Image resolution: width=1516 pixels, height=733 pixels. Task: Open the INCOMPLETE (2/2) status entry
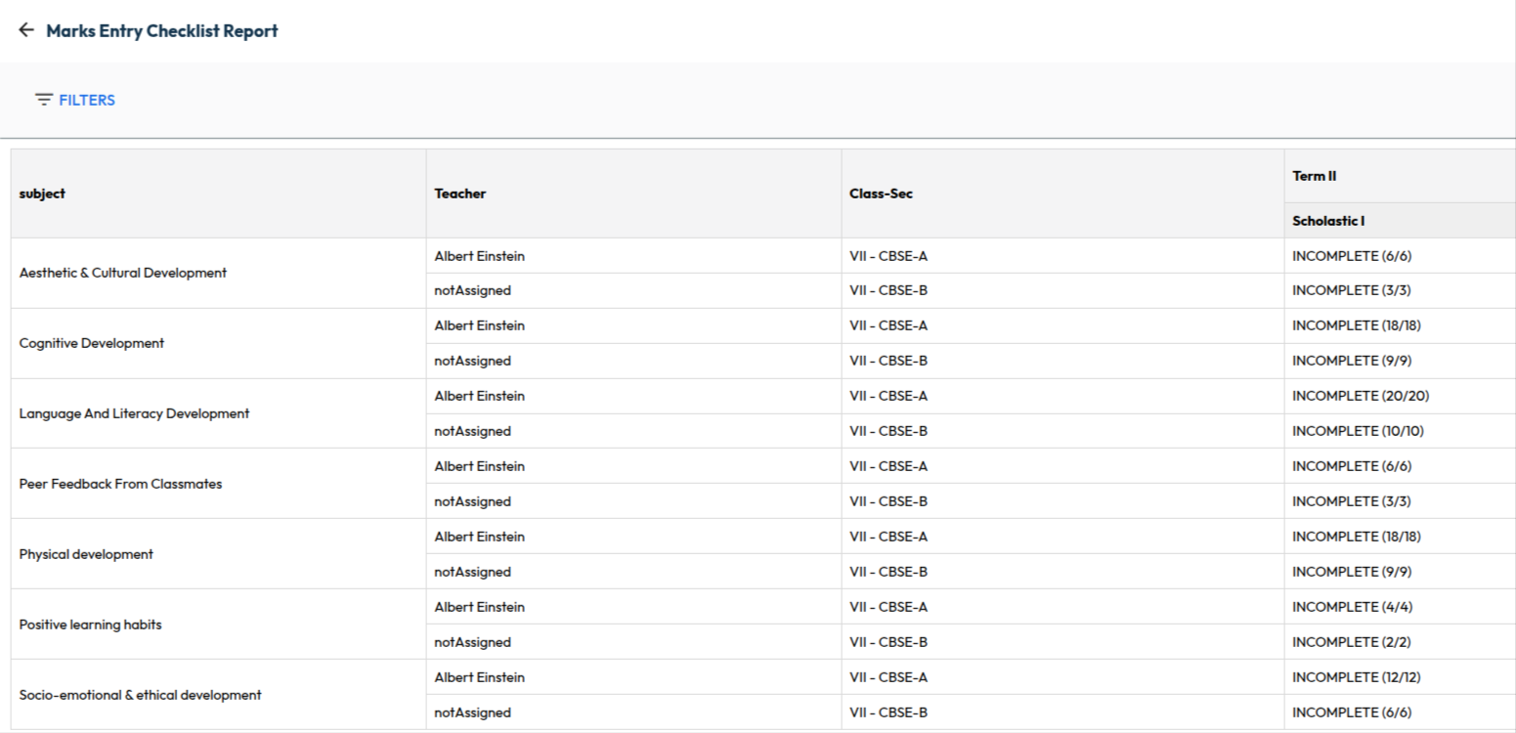[1352, 642]
